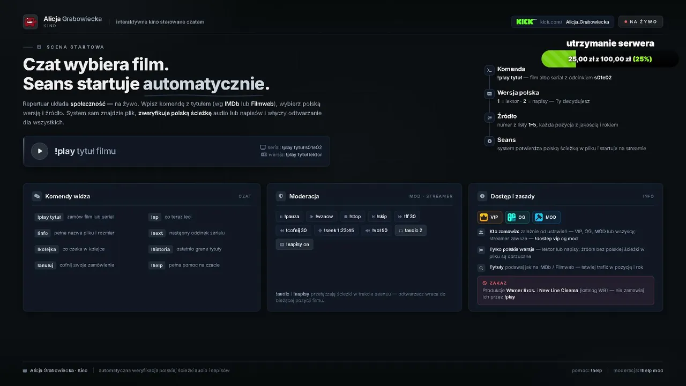
Task: Click the !info command chip
Action: click(42, 233)
